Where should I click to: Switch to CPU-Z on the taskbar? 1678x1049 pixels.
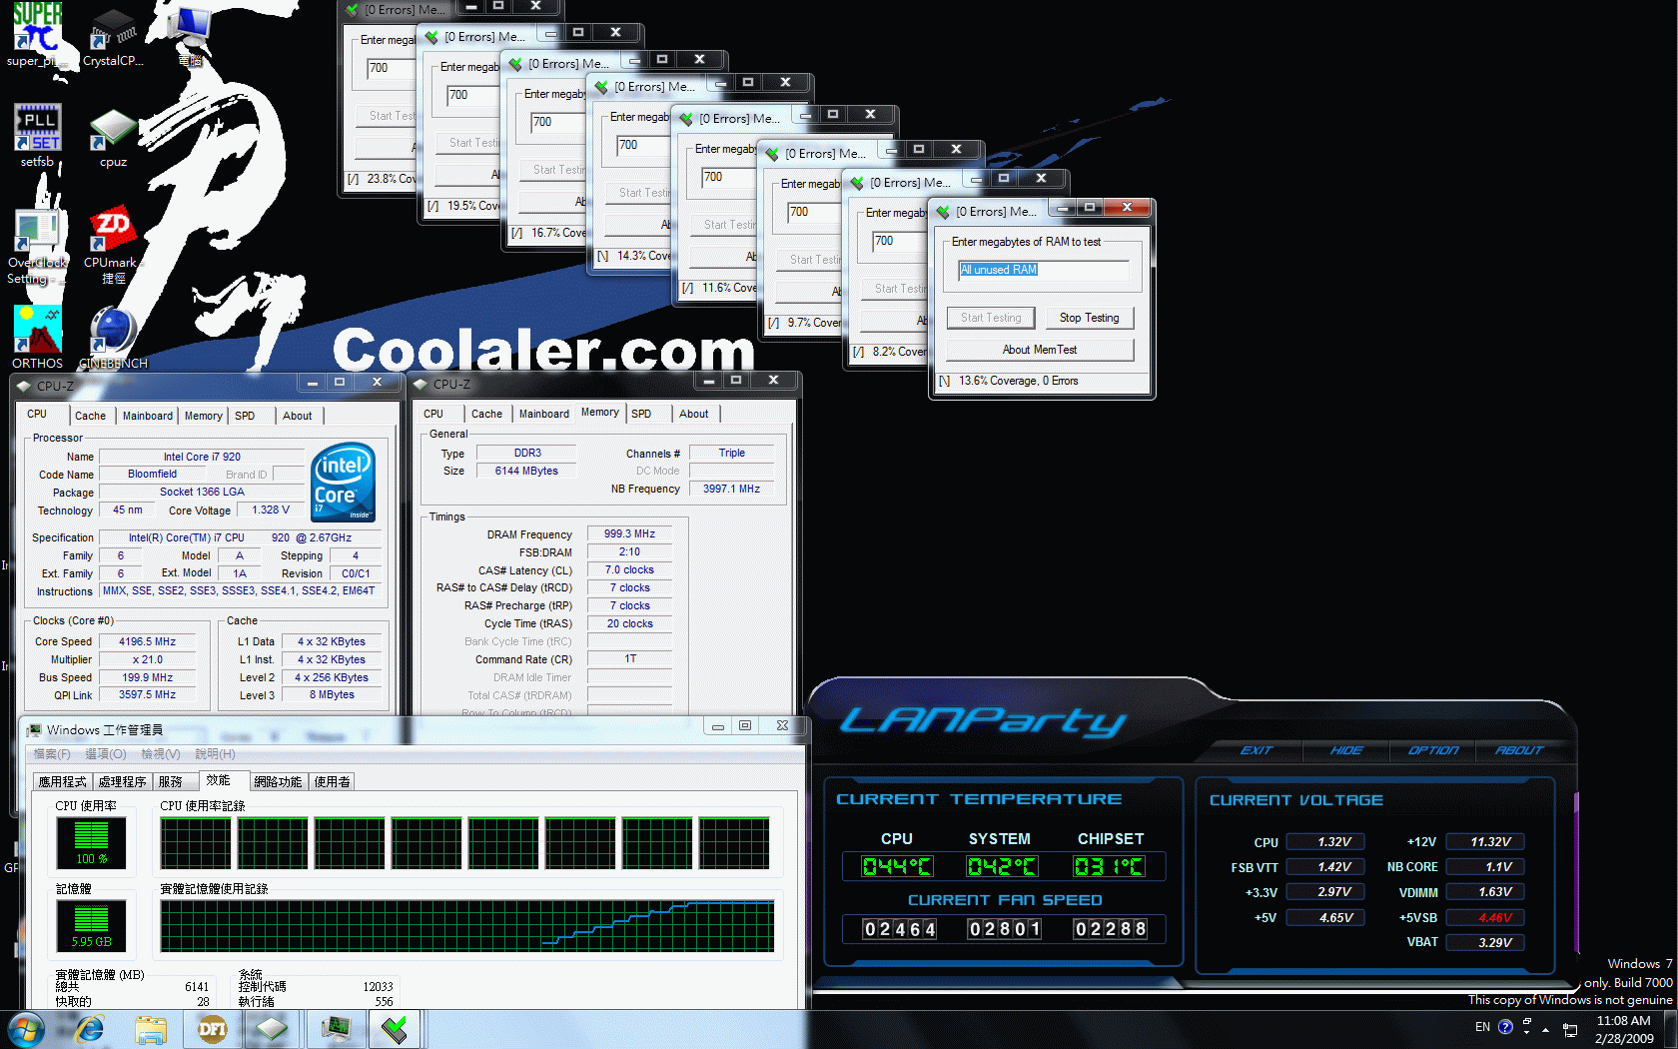pyautogui.click(x=272, y=1029)
